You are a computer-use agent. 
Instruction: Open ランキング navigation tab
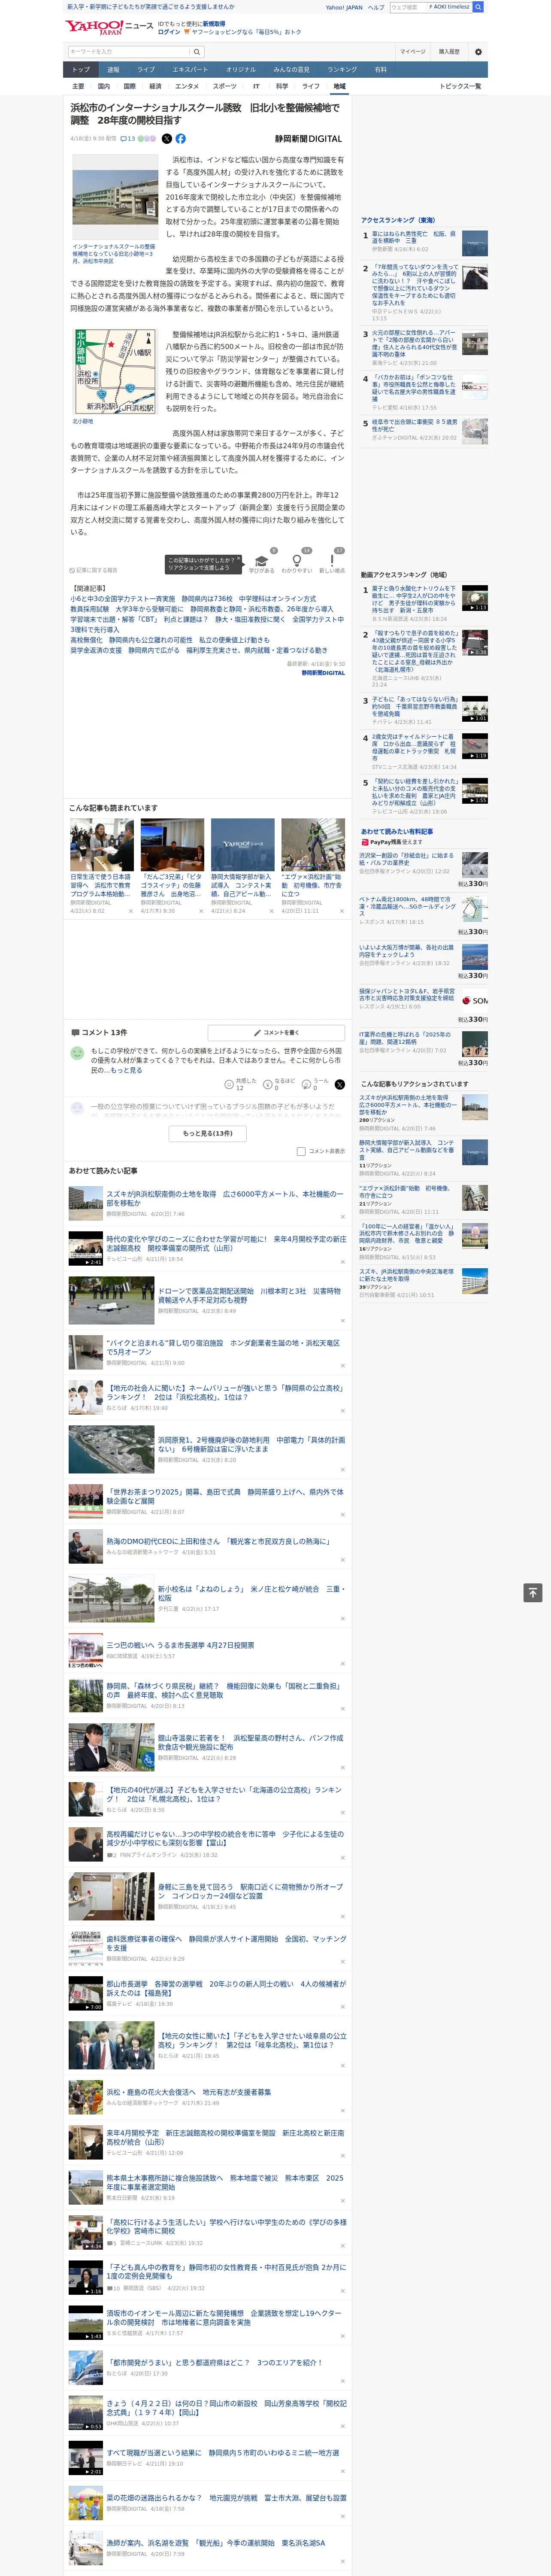point(342,70)
